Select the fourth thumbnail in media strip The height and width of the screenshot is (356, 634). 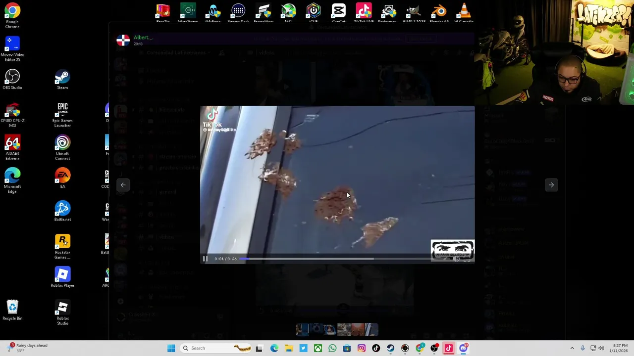click(344, 329)
